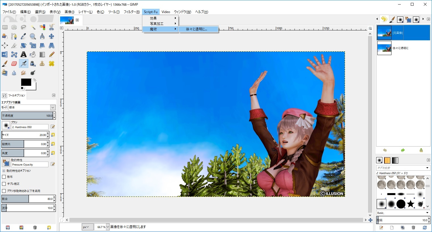Select the Foreground Select tool
This screenshot has width=432, height=232.
pyautogui.click(x=5, y=36)
